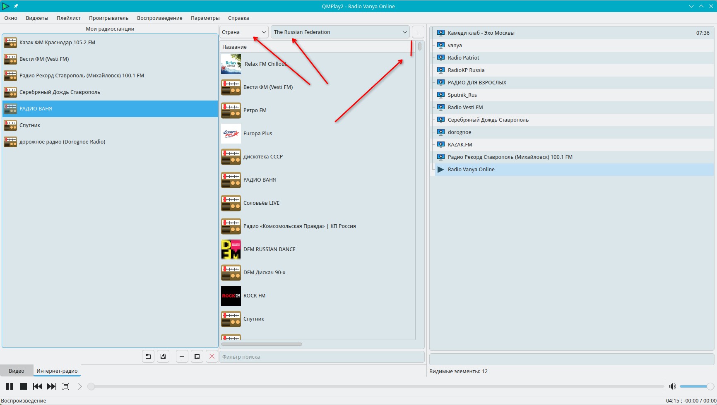Click the radio icon beside Дискотека СССР
This screenshot has width=717, height=405.
(231, 157)
